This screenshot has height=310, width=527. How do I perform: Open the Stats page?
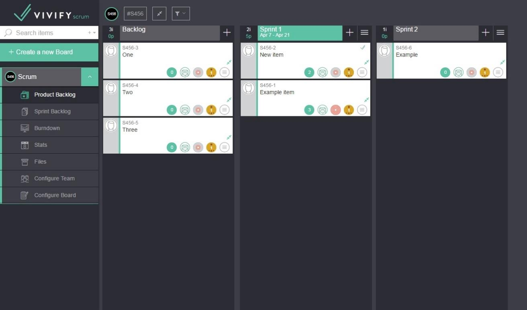pyautogui.click(x=50, y=145)
